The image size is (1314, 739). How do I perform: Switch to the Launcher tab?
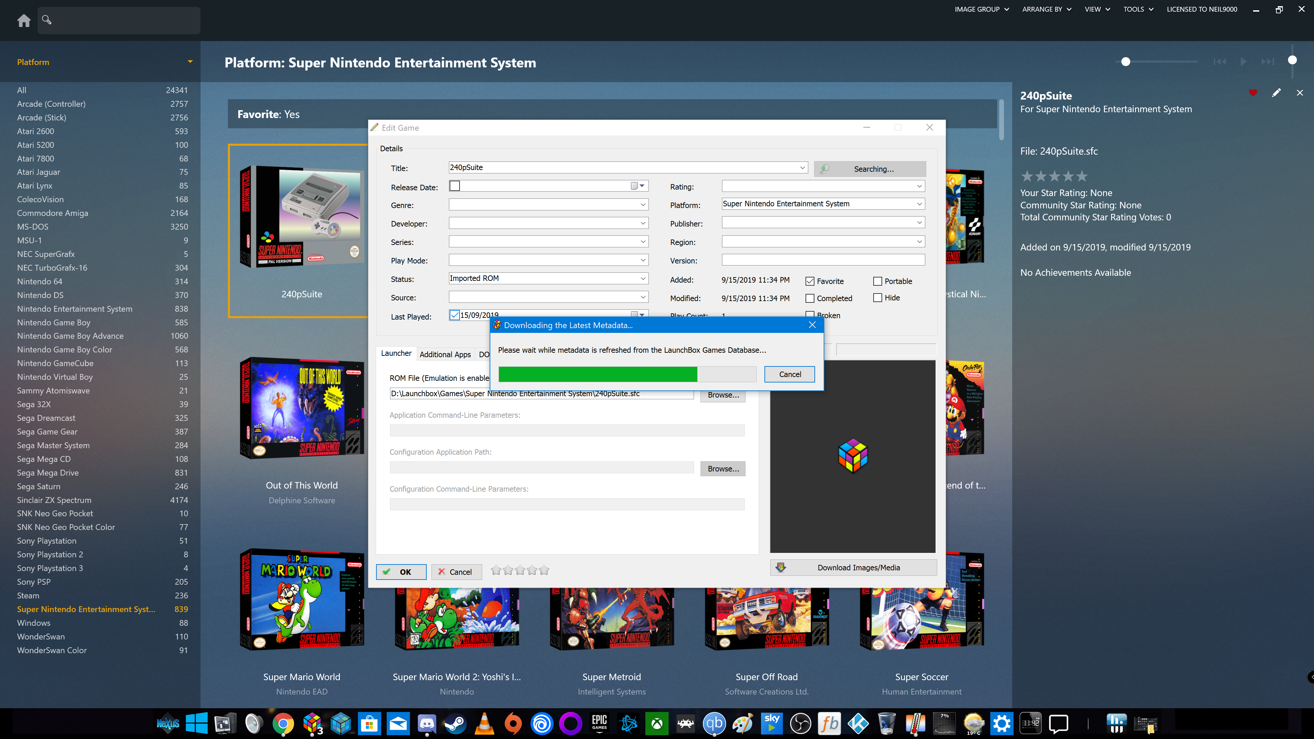[x=396, y=353]
